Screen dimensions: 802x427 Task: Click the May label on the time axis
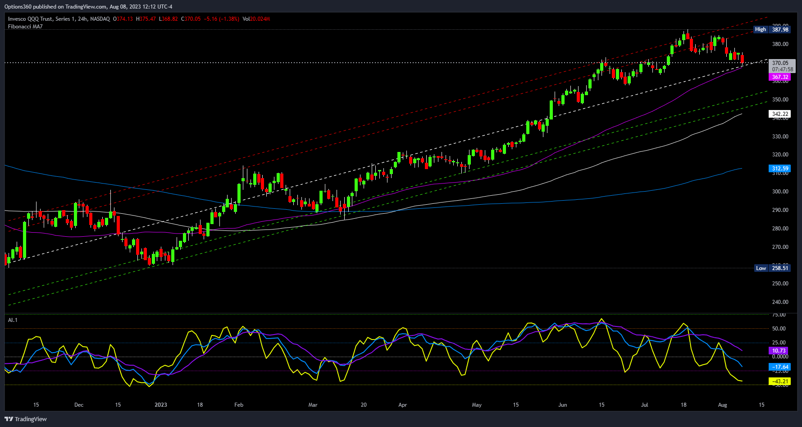tap(477, 405)
